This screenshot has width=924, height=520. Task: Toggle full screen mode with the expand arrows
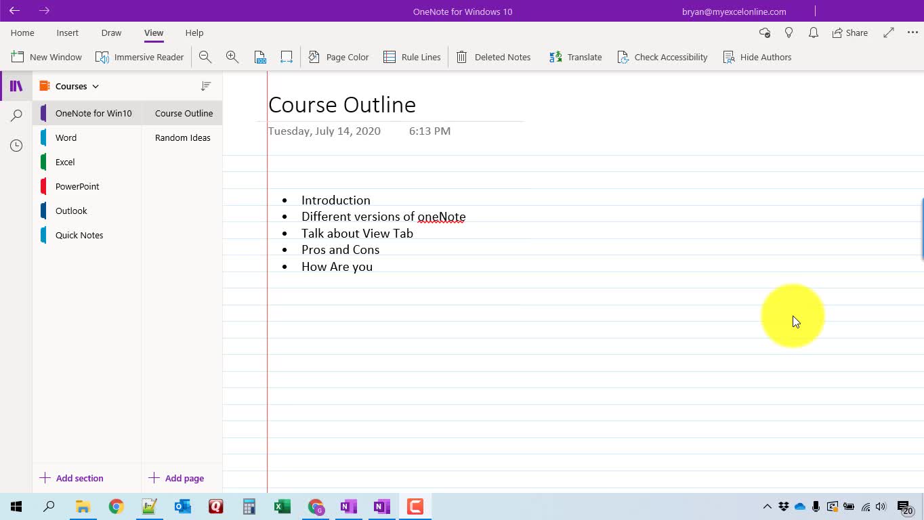[x=889, y=32]
